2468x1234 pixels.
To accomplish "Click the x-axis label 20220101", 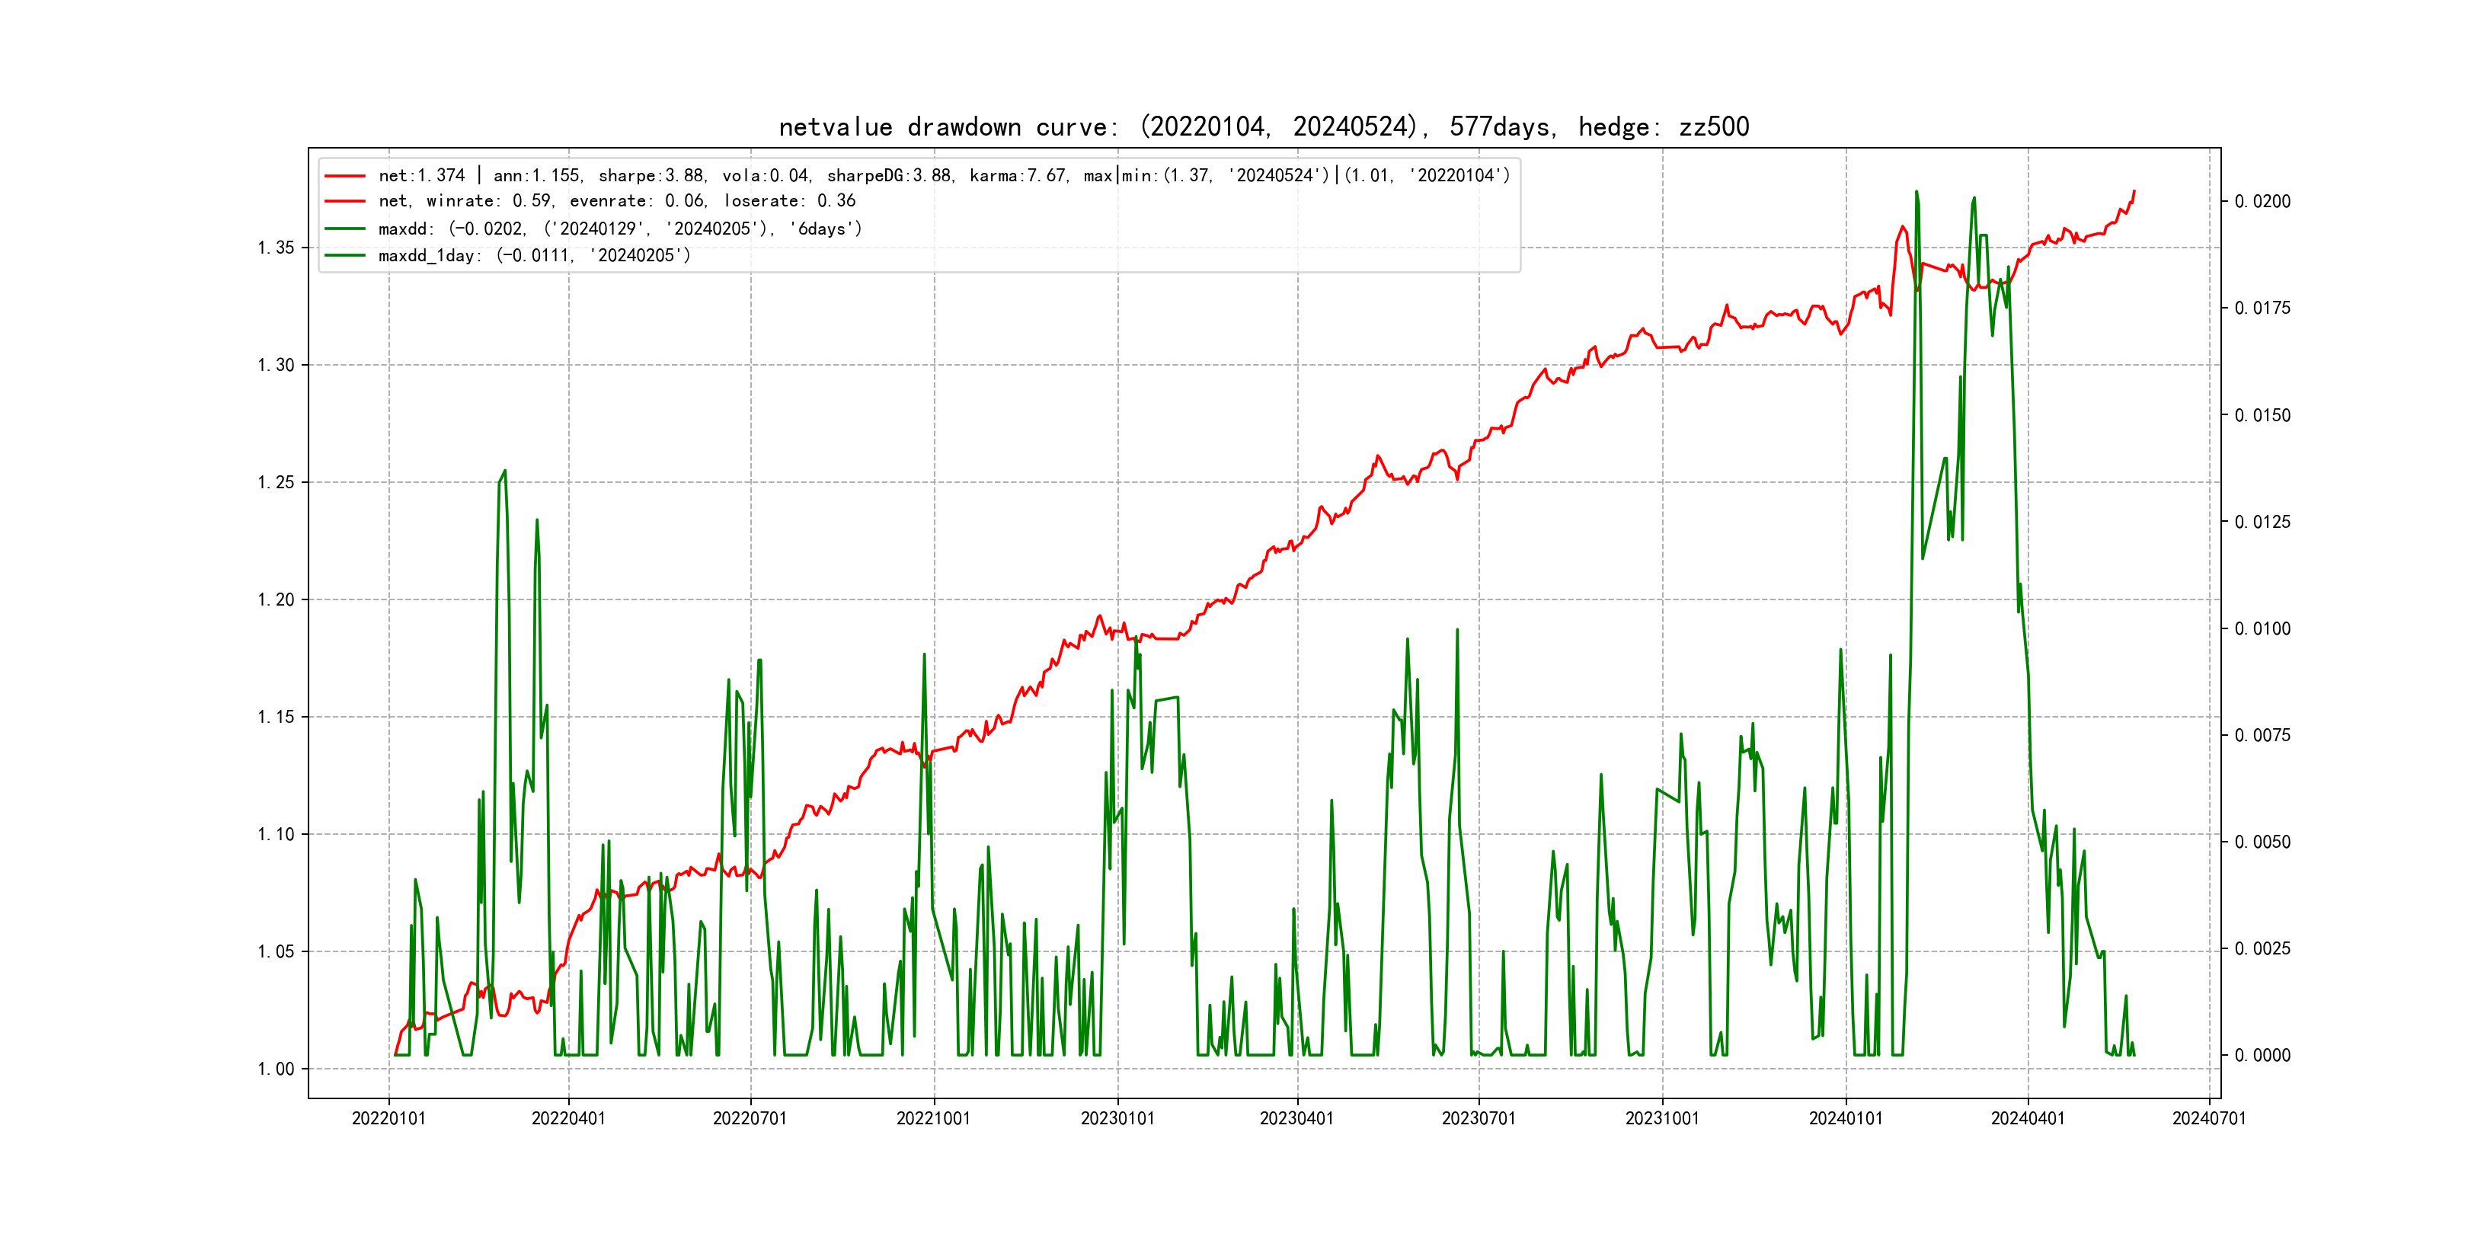I will pyautogui.click(x=388, y=1118).
